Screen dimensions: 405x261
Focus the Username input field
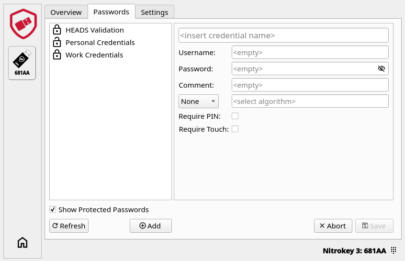pos(309,52)
